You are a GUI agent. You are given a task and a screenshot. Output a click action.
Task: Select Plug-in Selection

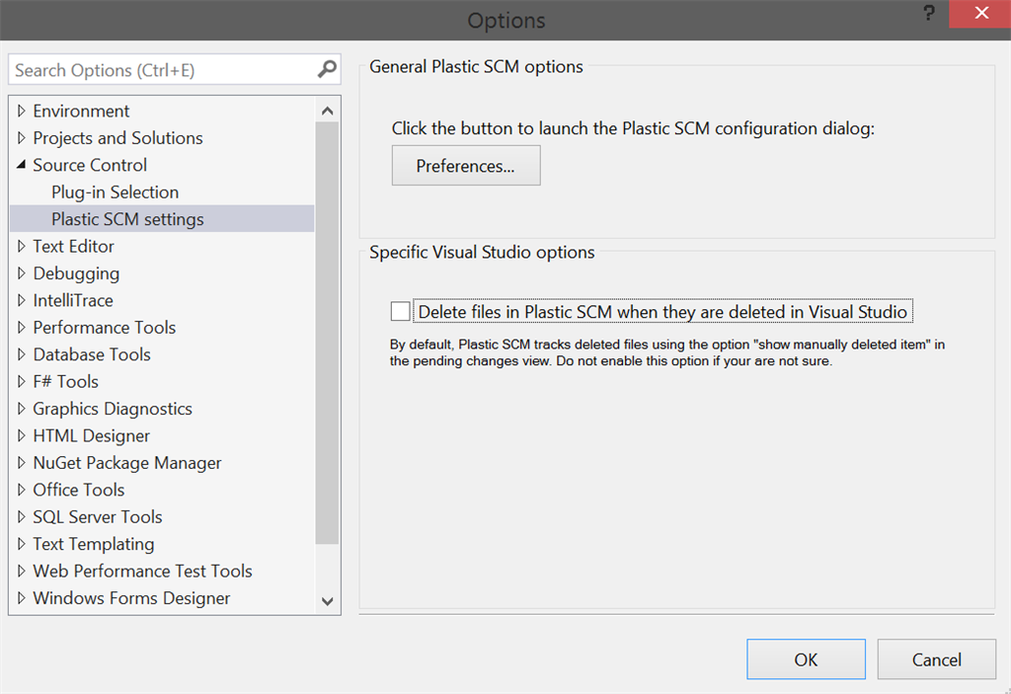(x=115, y=192)
